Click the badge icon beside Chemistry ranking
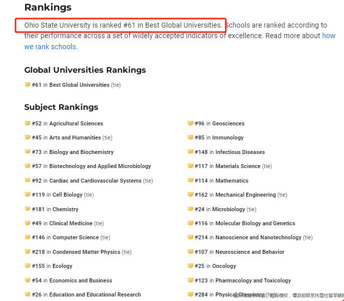This screenshot has width=344, height=301. click(x=28, y=209)
